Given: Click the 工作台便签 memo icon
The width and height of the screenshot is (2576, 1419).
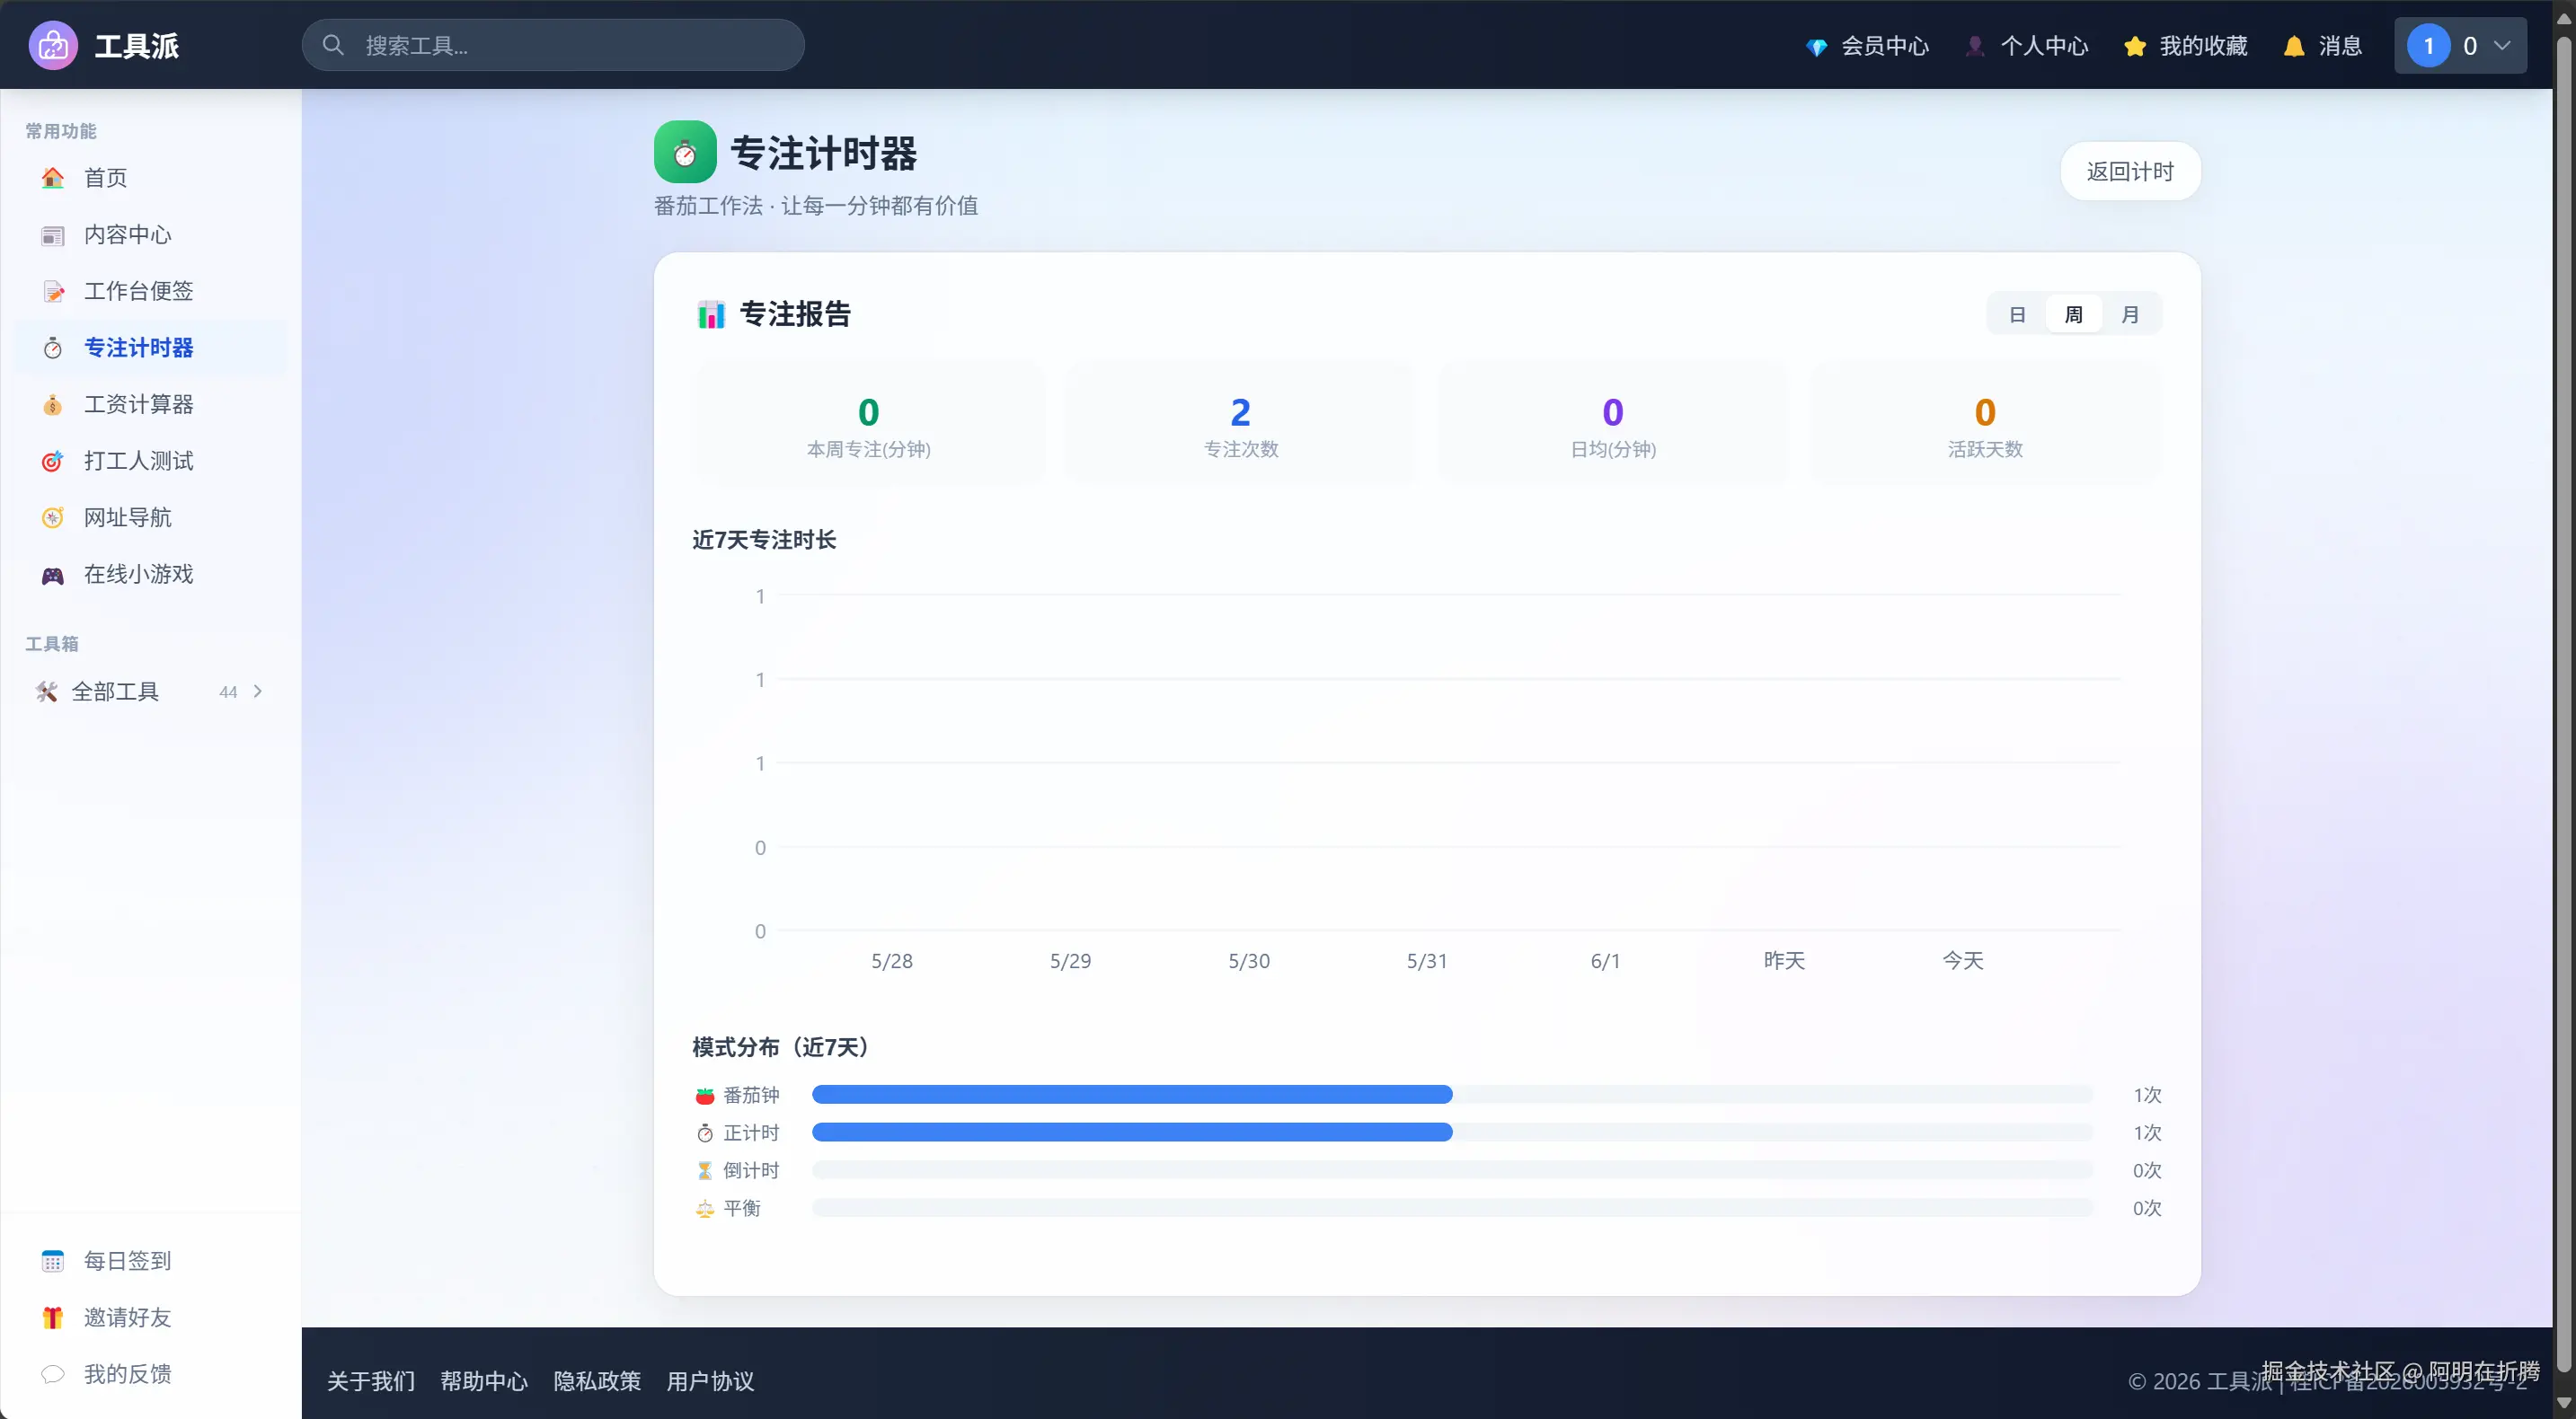Looking at the screenshot, I should click(53, 292).
